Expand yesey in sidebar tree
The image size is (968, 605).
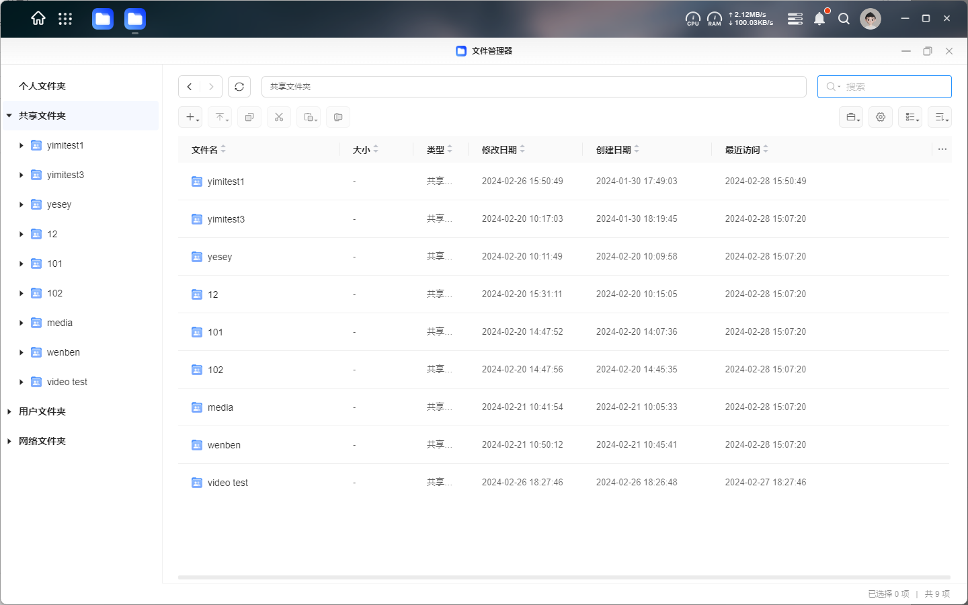pyautogui.click(x=22, y=204)
